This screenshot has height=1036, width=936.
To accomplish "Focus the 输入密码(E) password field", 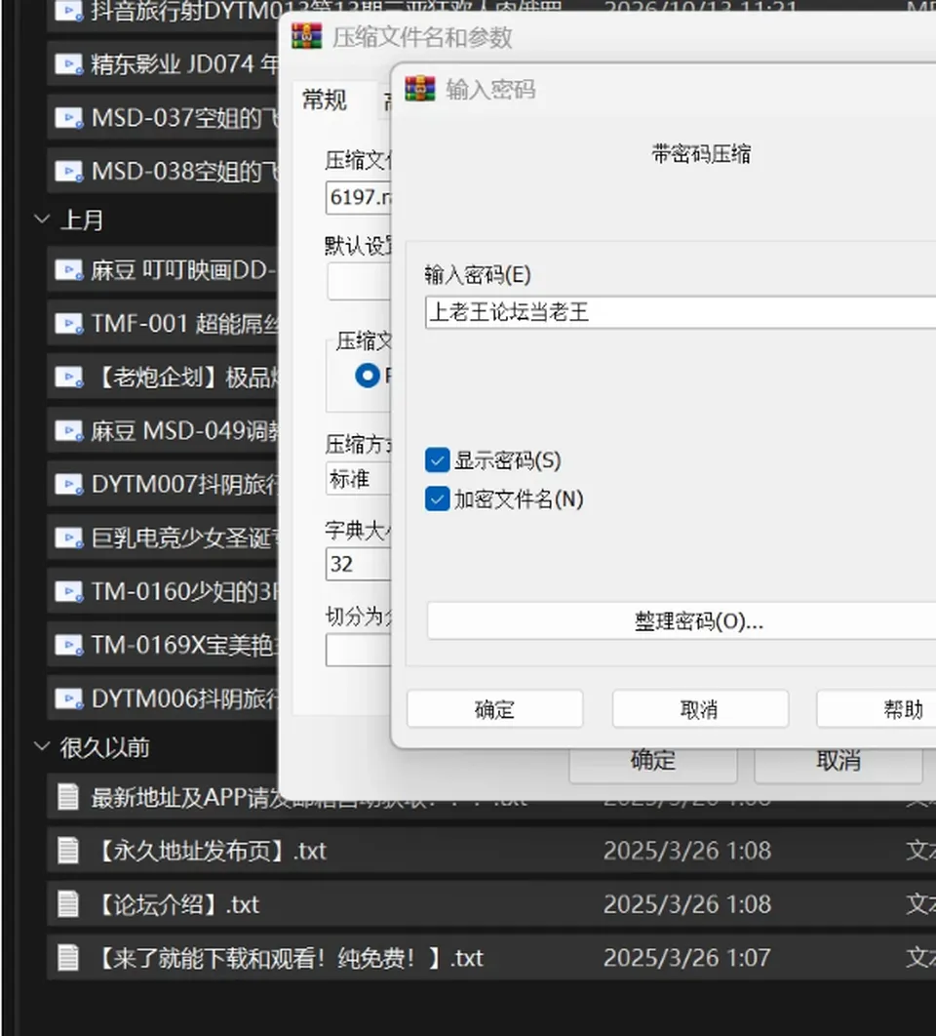I will coord(681,312).
